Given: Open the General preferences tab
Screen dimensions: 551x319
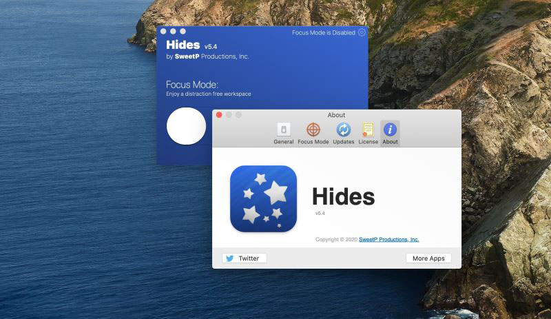Looking at the screenshot, I should click(284, 134).
